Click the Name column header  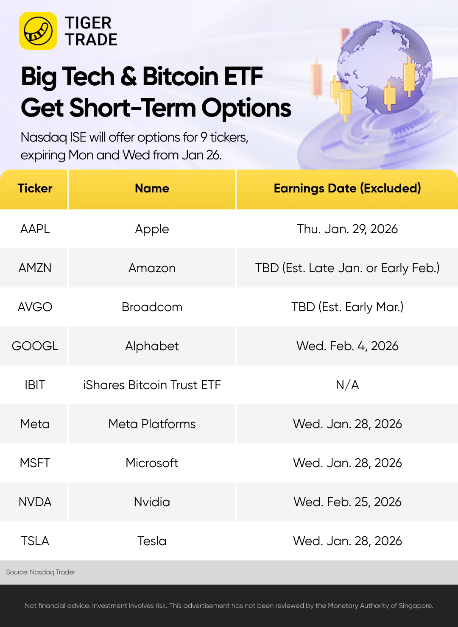point(152,189)
